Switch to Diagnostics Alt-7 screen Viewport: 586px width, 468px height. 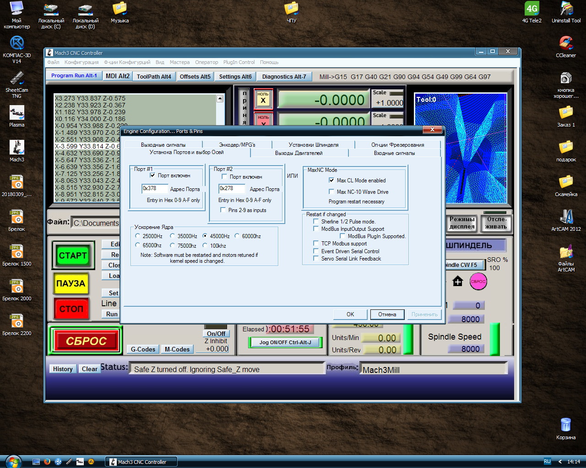tap(284, 76)
